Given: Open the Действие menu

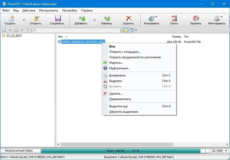Looking at the screenshot, I should click(29, 10).
